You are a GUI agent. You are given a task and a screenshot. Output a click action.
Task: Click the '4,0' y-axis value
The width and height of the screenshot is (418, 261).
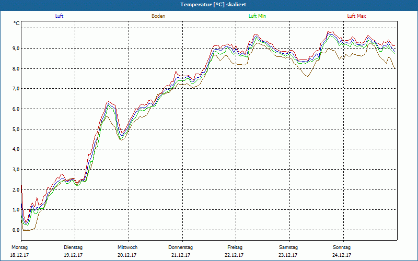click(x=16, y=149)
